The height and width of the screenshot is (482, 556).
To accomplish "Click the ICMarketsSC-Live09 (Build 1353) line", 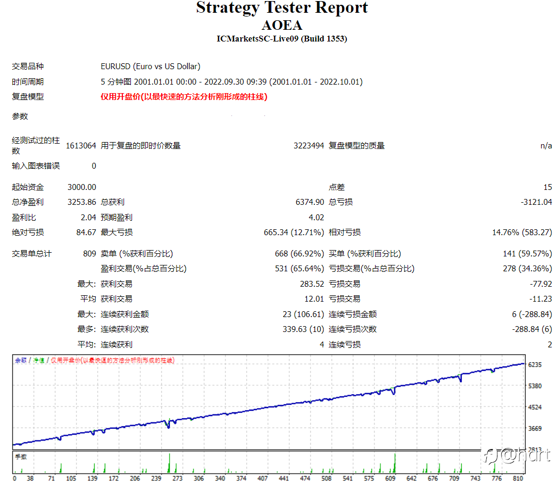I will 282,39.
